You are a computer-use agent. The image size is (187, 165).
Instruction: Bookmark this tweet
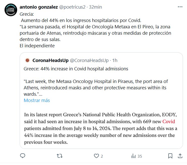click(x=170, y=156)
